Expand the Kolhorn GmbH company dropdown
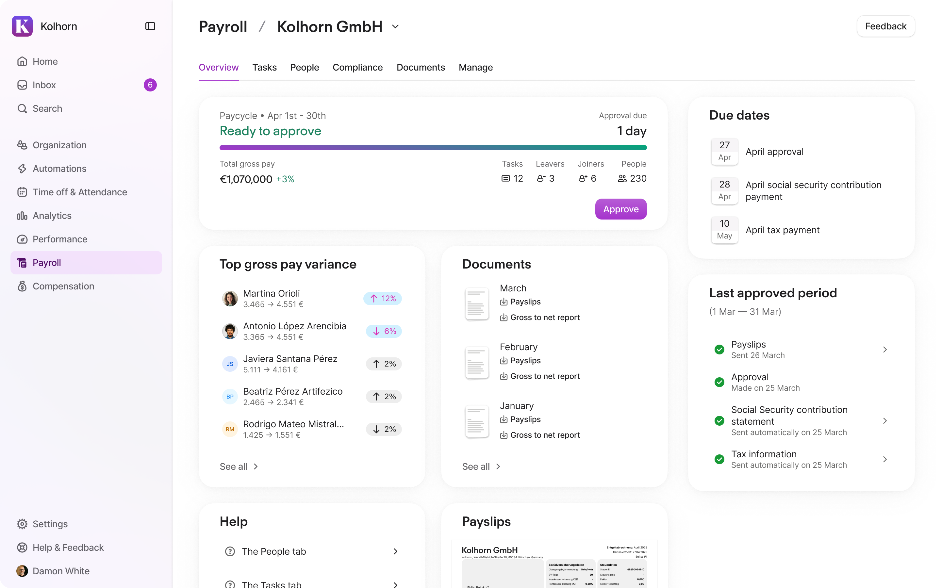This screenshot has height=588, width=941. point(395,26)
